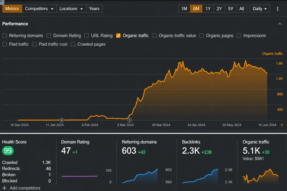Select the 1Y time range
This screenshot has width=287, height=191.
[208, 9]
